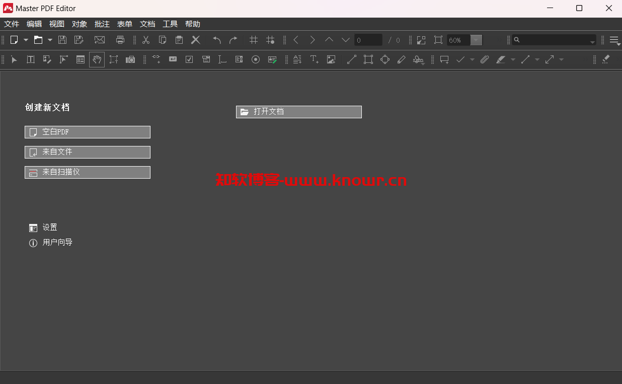Select the Edit Object tool
622x384 pixels.
[x=64, y=59]
